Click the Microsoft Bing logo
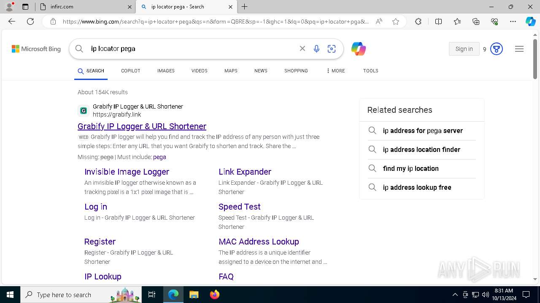The image size is (540, 303). (x=36, y=49)
